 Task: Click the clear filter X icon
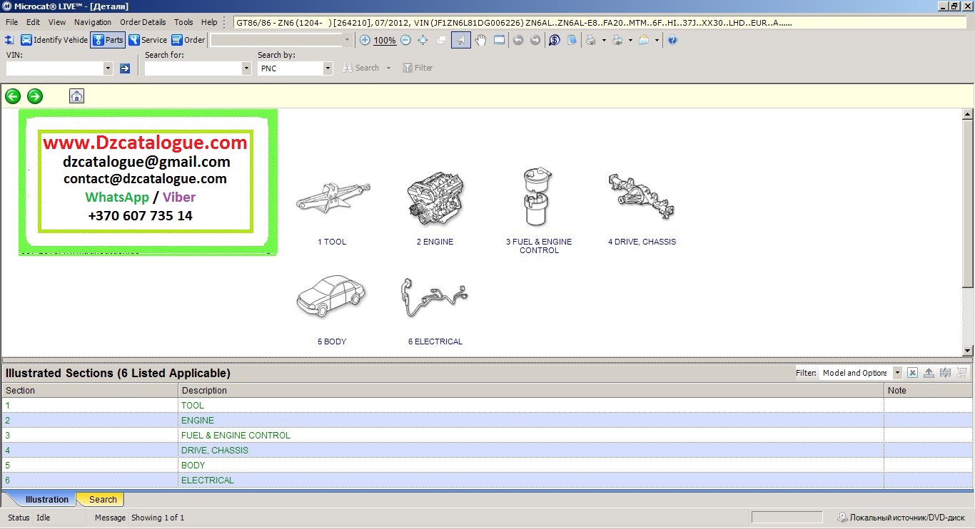tap(912, 373)
